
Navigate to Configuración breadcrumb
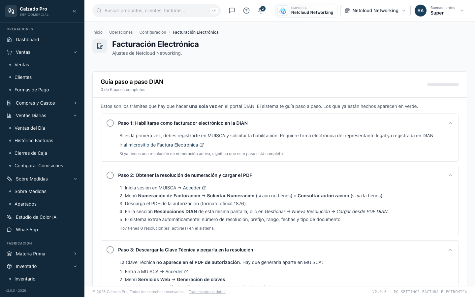coord(153,32)
